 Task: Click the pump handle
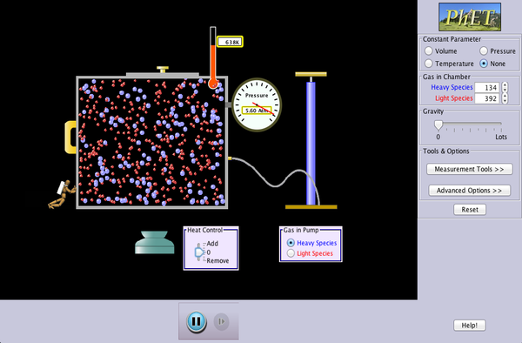(x=311, y=74)
